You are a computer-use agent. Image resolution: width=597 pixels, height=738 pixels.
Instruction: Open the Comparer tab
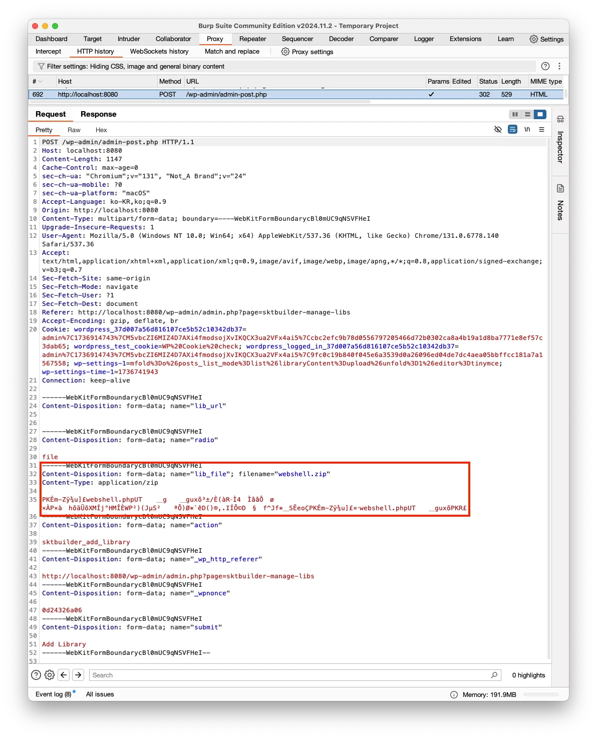click(384, 39)
